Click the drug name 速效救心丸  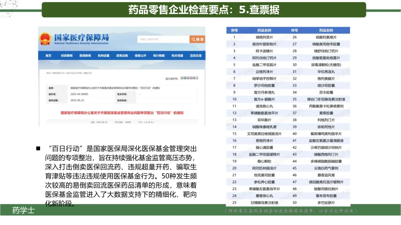pyautogui.click(x=264, y=106)
